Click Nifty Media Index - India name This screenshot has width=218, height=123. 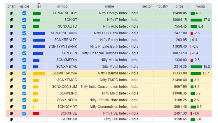(x=119, y=60)
